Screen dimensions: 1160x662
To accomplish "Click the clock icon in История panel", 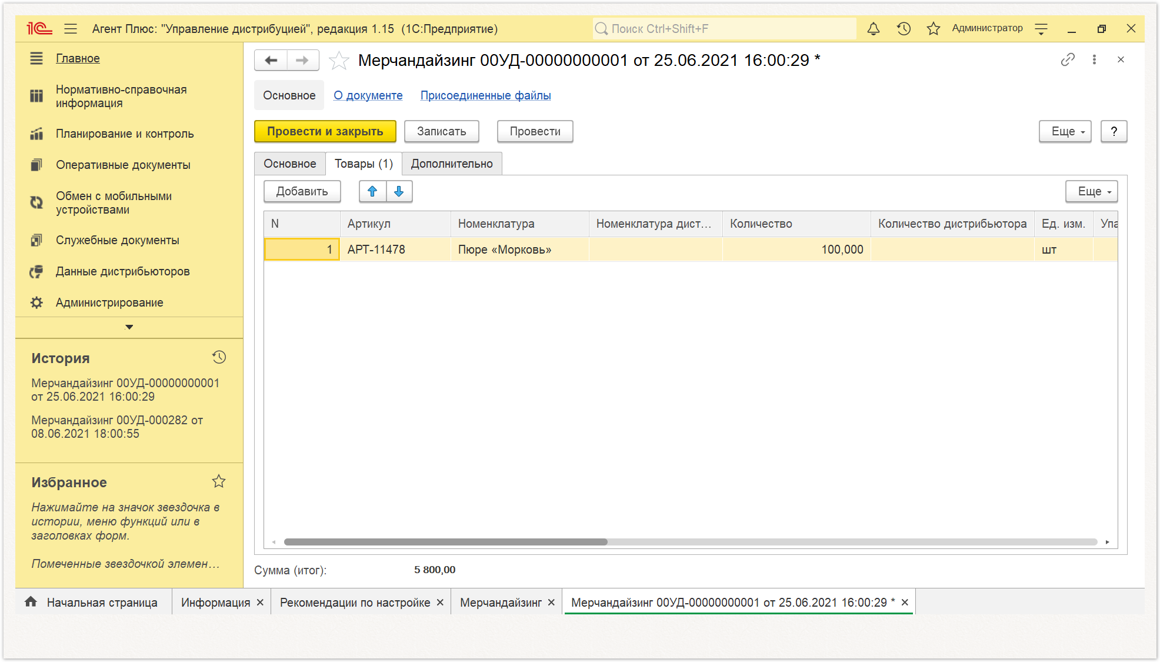I will (x=219, y=357).
